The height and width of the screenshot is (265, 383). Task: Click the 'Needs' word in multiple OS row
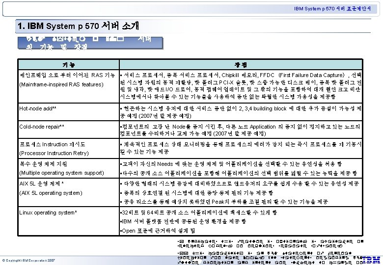(165, 164)
